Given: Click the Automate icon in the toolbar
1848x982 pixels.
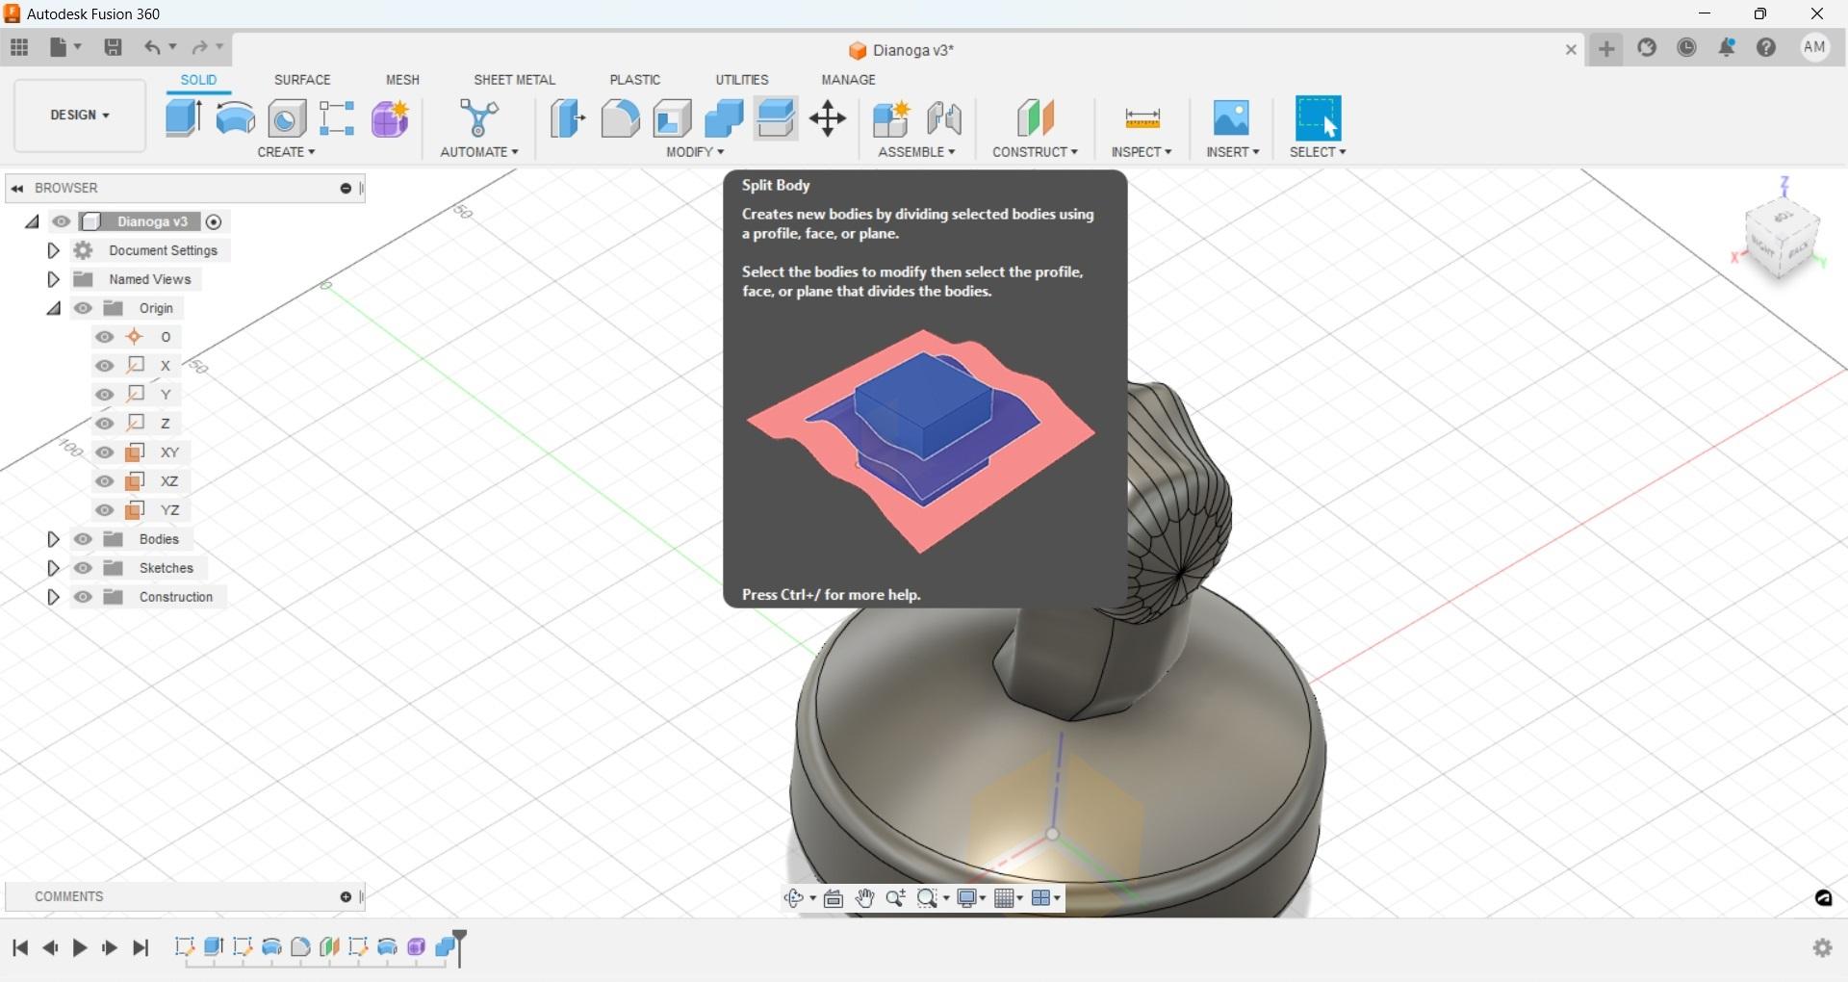Looking at the screenshot, I should (479, 118).
